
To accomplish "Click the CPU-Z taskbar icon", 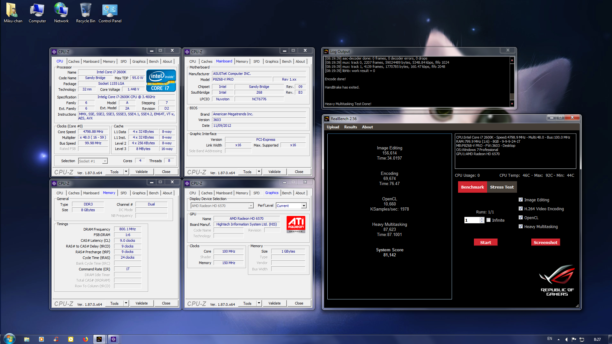I will click(113, 339).
